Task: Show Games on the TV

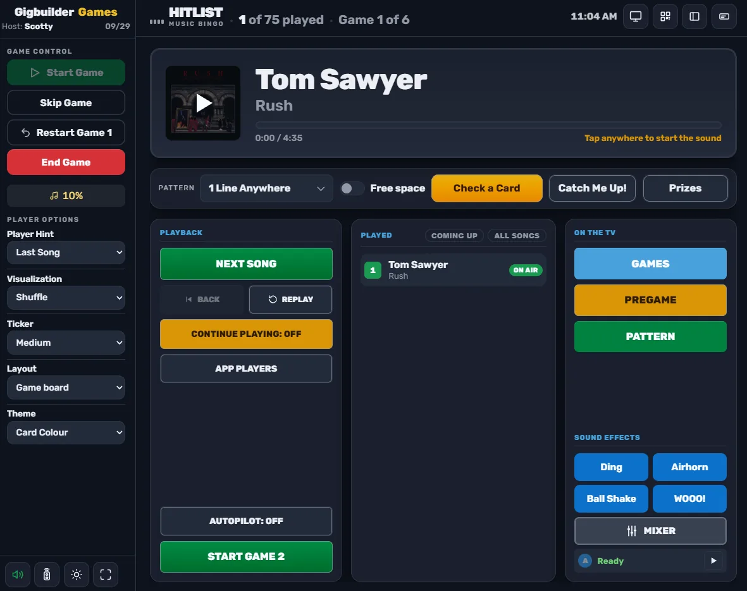Action: point(650,264)
